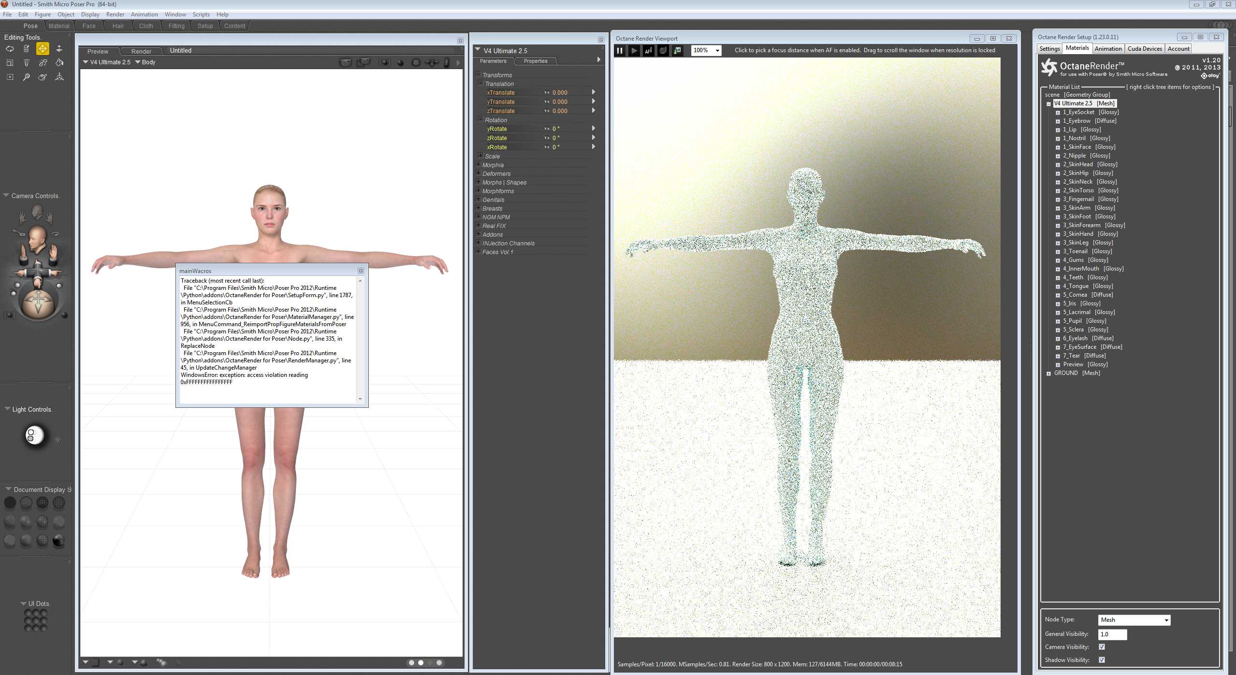Click the General Visibility input field
Viewport: 1236px width, 675px height.
point(1112,634)
